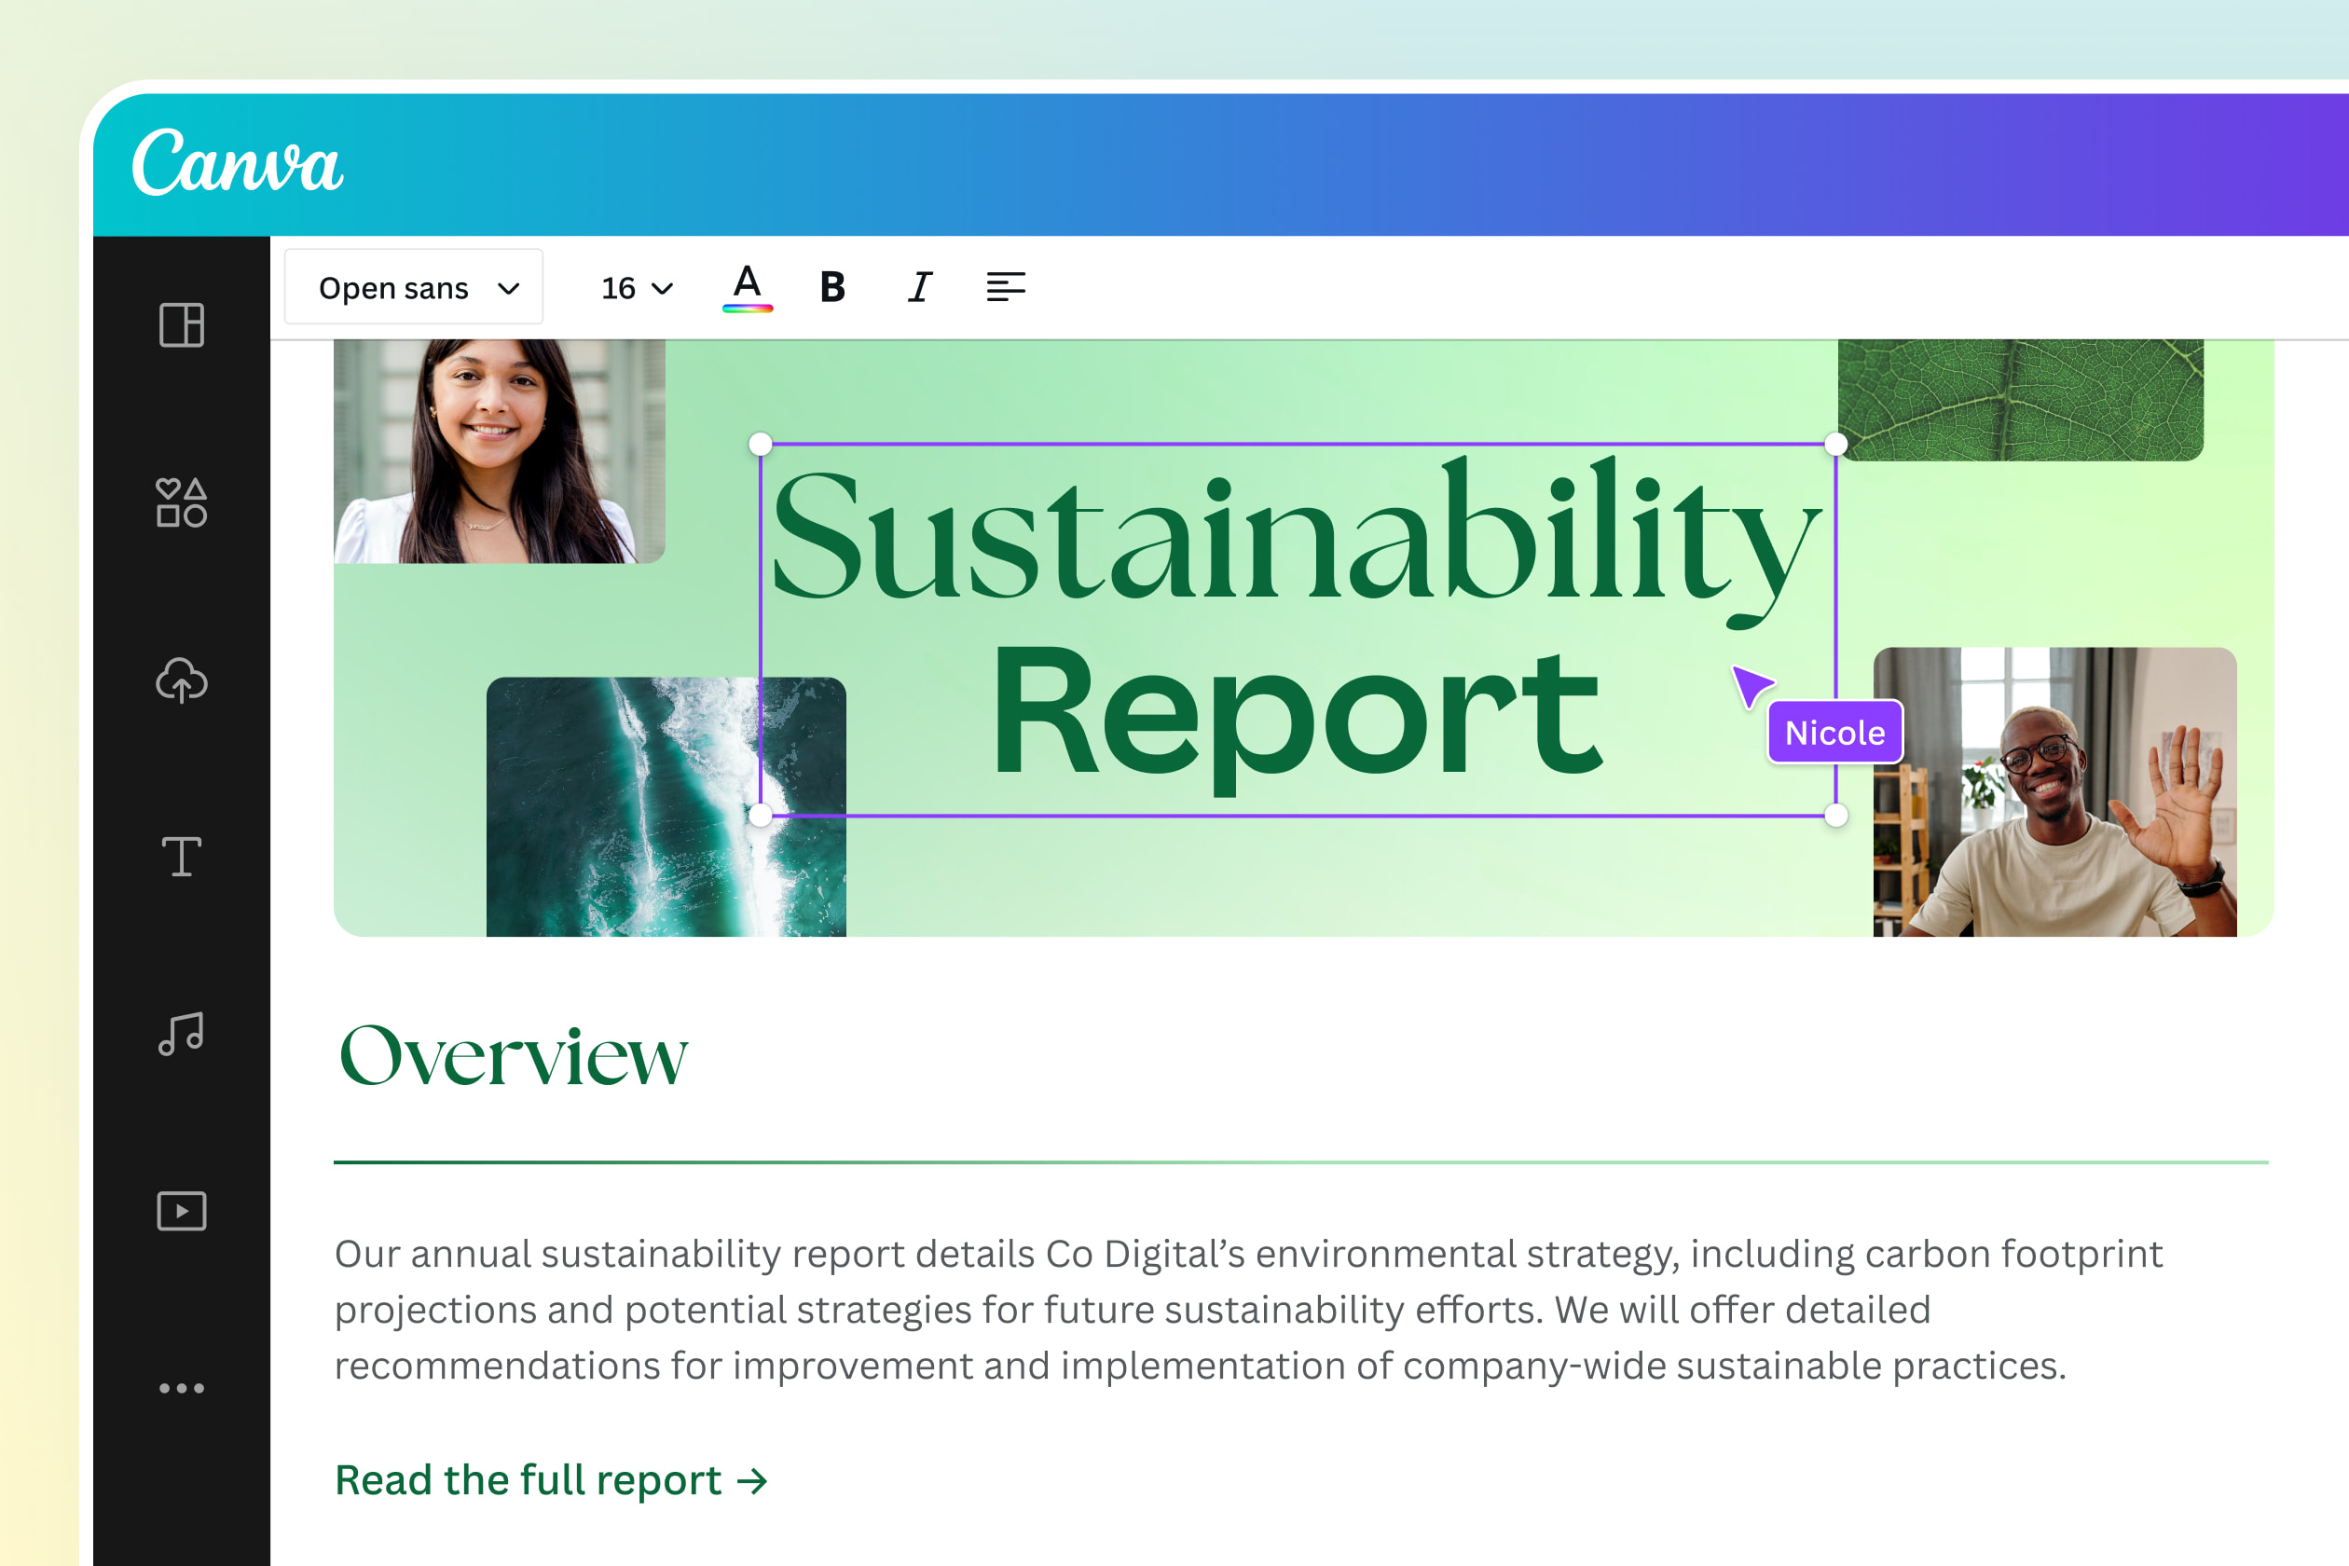Select the waving man photo
The height and width of the screenshot is (1566, 2349).
[x=2054, y=792]
